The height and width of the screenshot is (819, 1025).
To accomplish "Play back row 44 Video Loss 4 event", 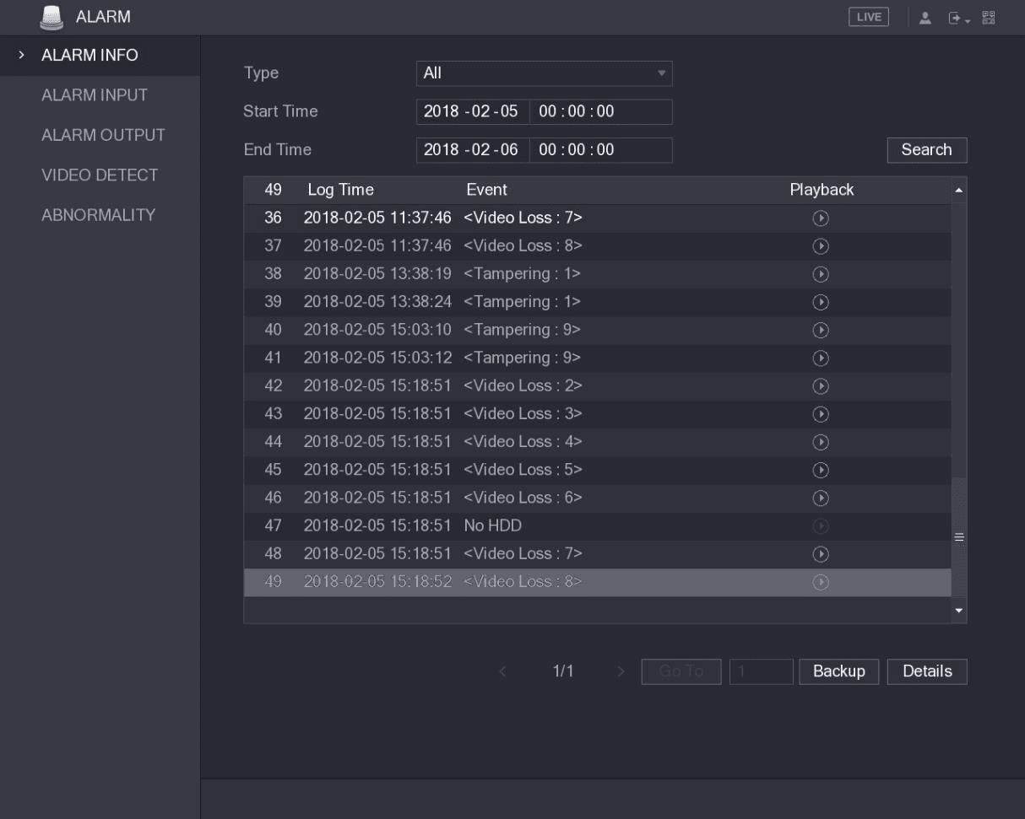I will (819, 442).
